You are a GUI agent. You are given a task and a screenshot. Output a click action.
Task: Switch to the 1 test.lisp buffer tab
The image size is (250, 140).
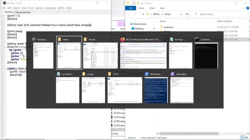click(x=8, y=12)
